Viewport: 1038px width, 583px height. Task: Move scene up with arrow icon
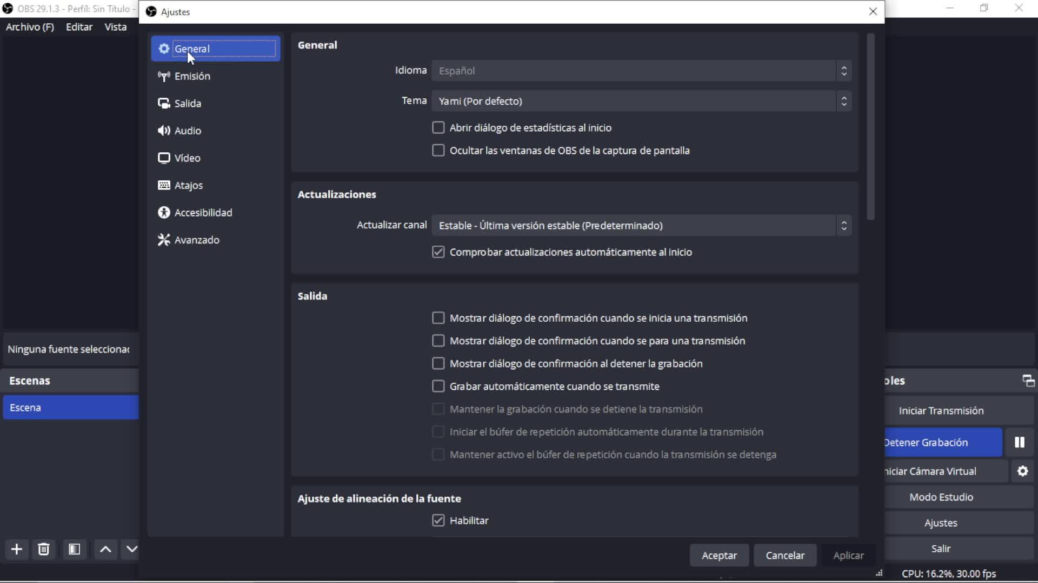[x=105, y=549]
